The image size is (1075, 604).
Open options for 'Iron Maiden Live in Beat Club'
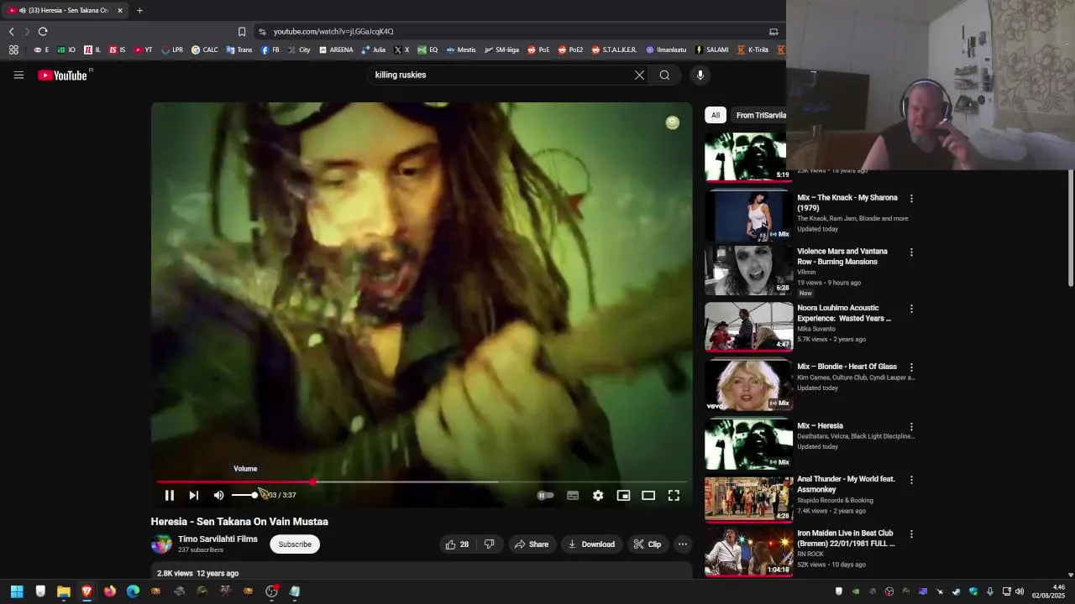click(x=911, y=534)
